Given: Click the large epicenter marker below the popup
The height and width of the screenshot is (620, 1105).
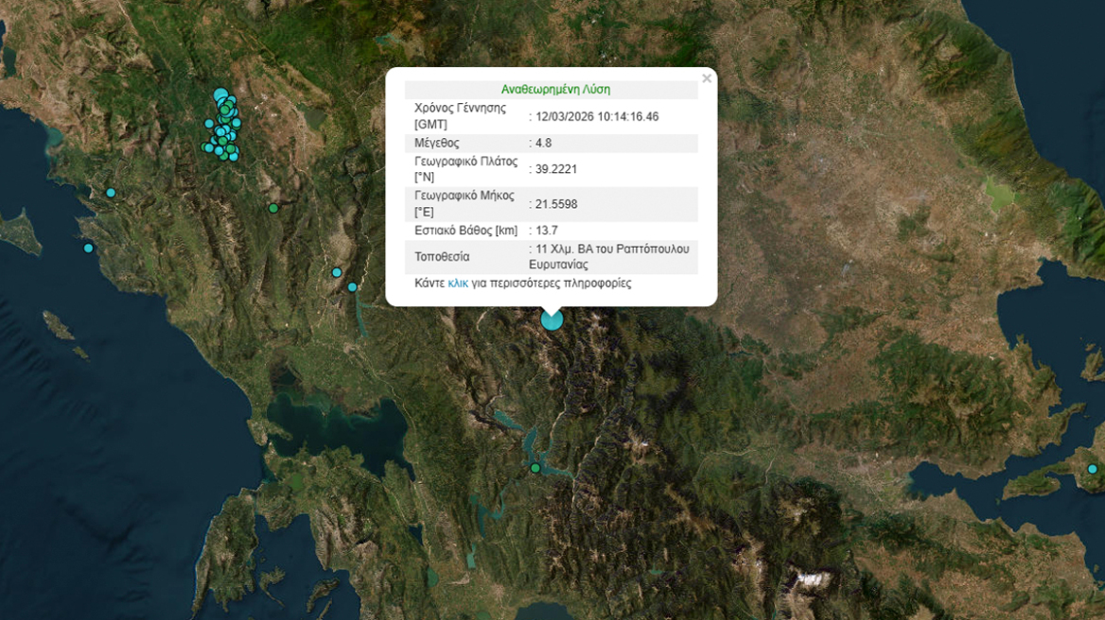Looking at the screenshot, I should coord(552,319).
